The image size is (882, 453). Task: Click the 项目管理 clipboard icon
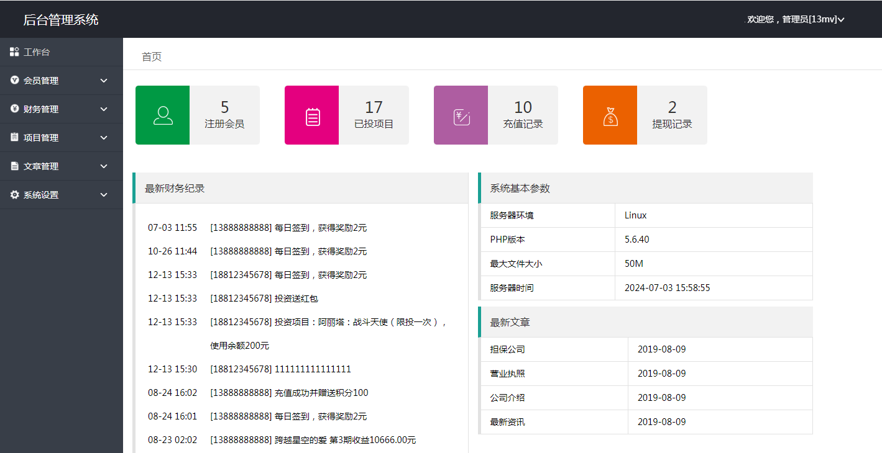(14, 138)
